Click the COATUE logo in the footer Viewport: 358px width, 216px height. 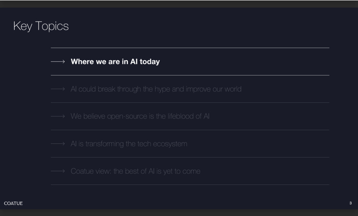point(13,203)
